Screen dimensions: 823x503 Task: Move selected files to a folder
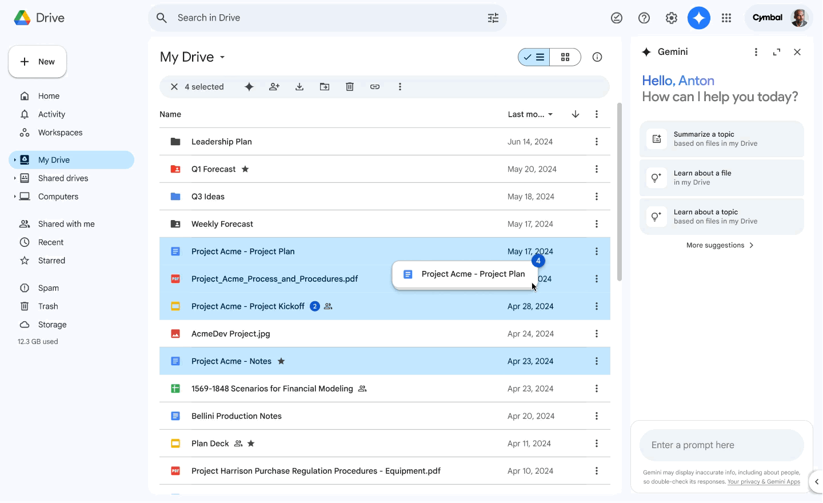[325, 86]
